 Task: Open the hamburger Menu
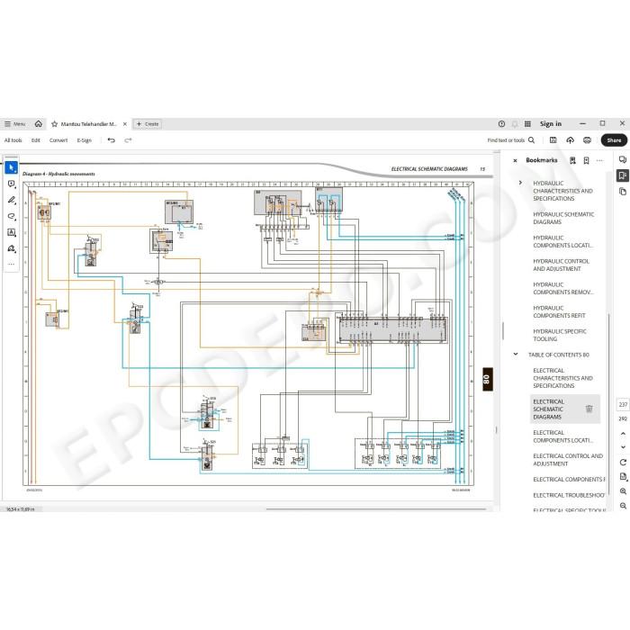point(15,124)
